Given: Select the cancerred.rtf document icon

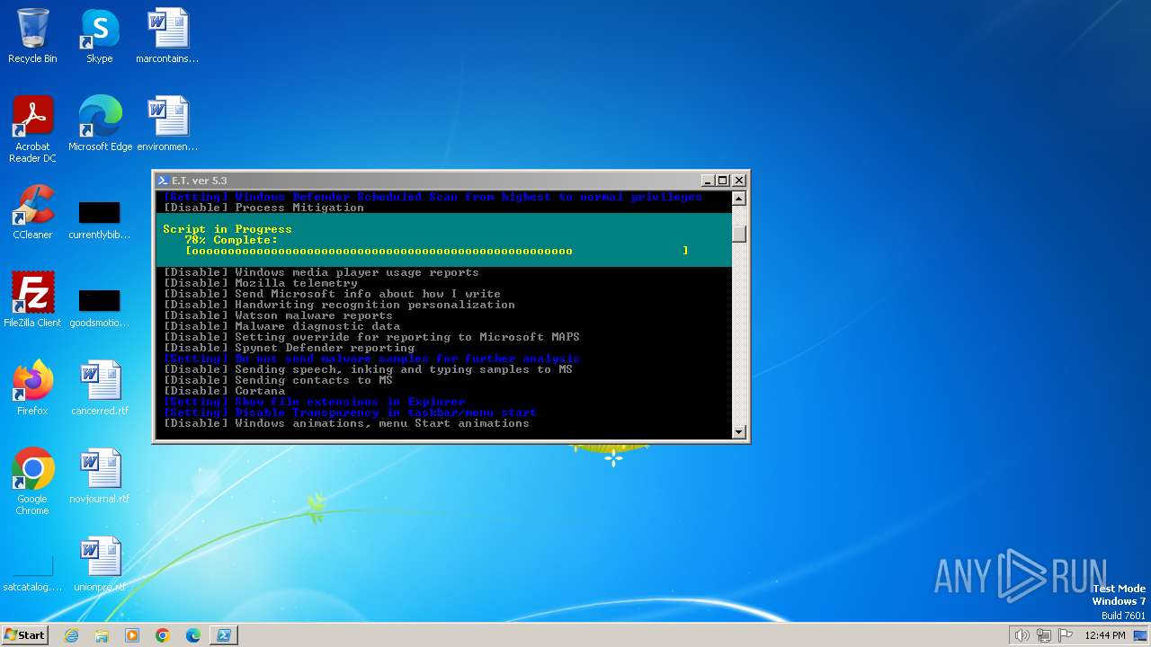Looking at the screenshot, I should (x=100, y=388).
